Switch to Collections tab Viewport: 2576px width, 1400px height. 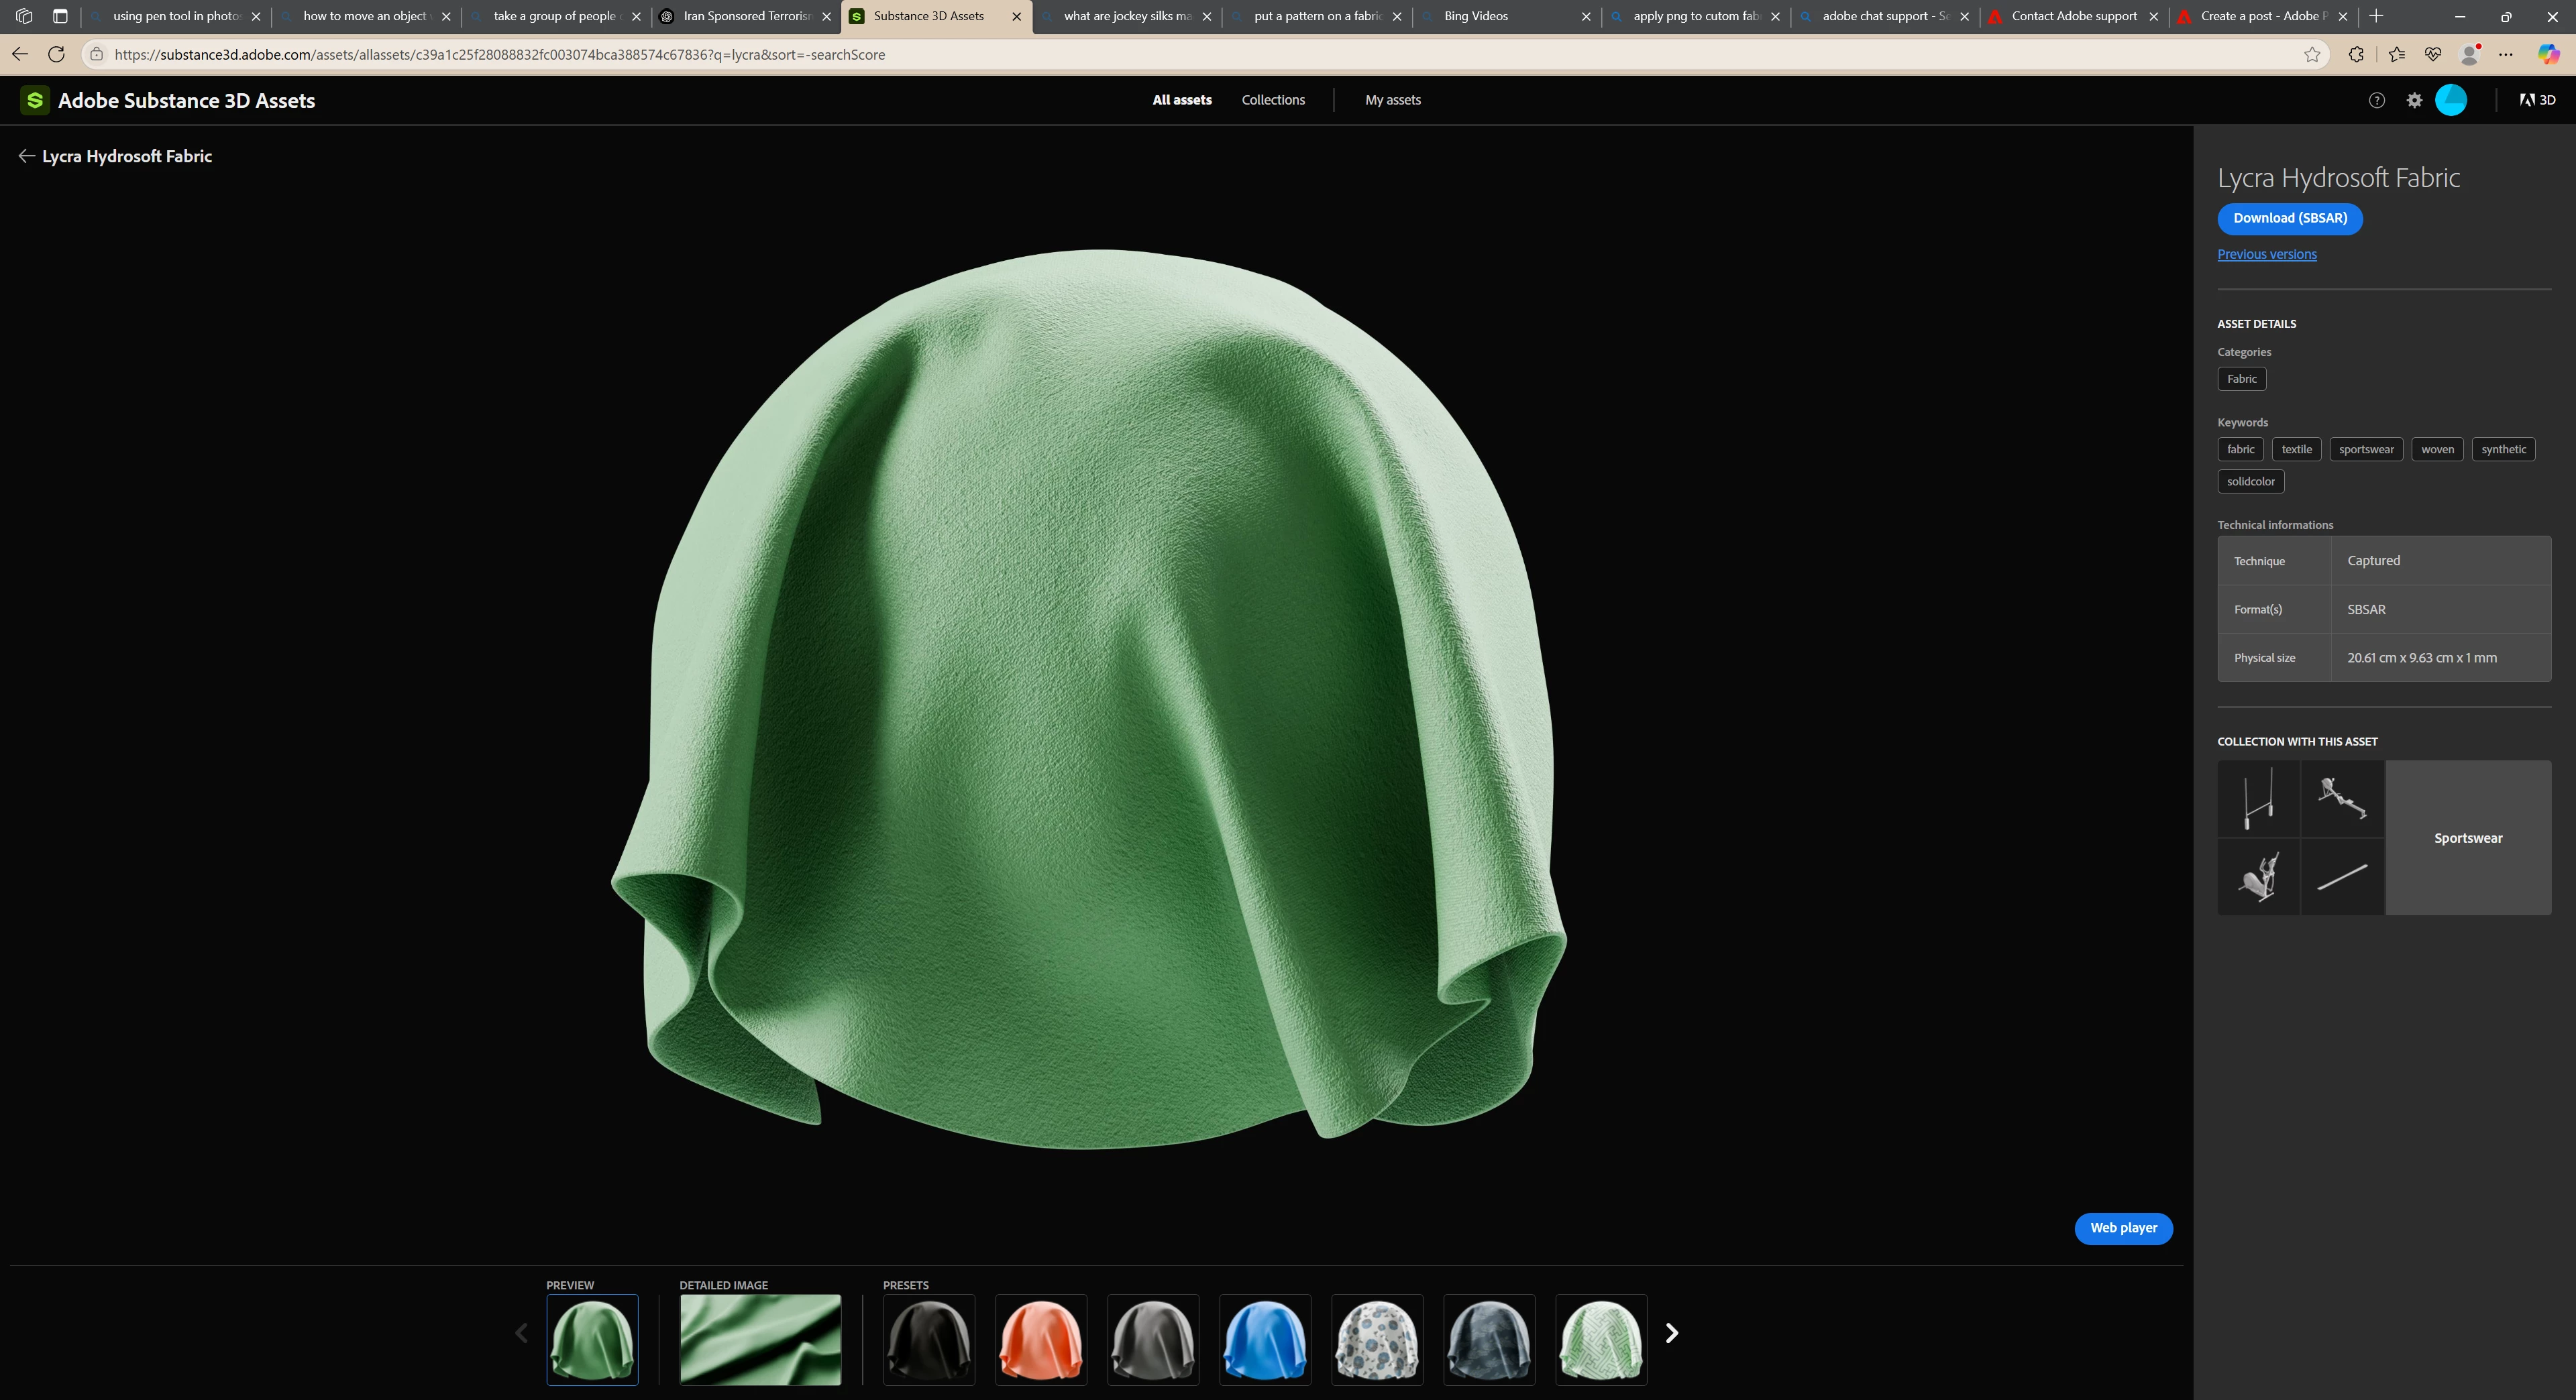1273,100
